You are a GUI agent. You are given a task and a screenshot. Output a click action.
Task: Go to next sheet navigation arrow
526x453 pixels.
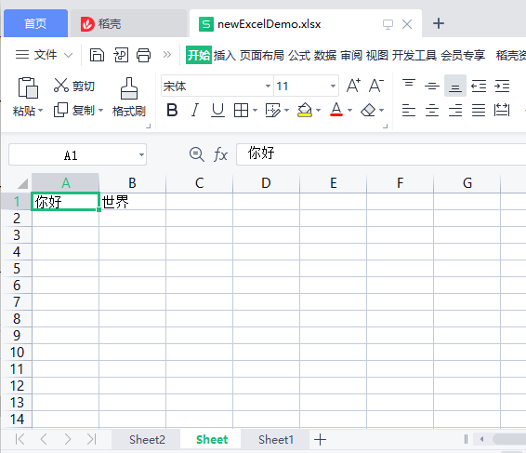pos(68,439)
